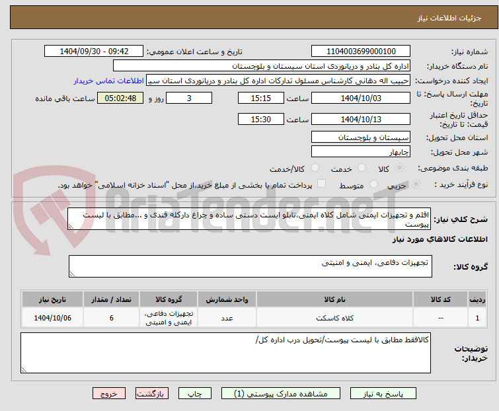Click the need date cell 1404/10/06

click(x=52, y=318)
